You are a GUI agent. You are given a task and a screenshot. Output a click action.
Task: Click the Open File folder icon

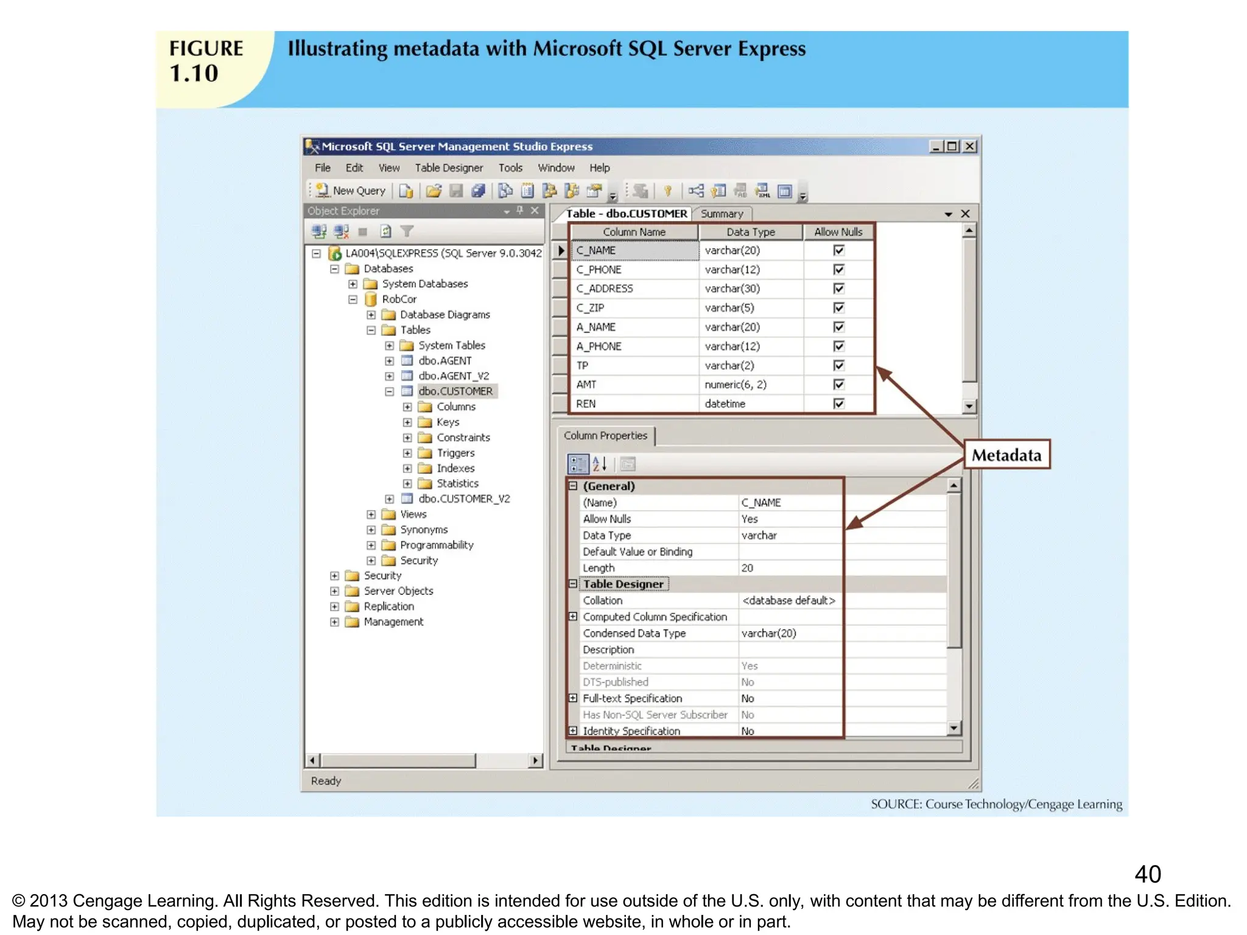[x=433, y=191]
